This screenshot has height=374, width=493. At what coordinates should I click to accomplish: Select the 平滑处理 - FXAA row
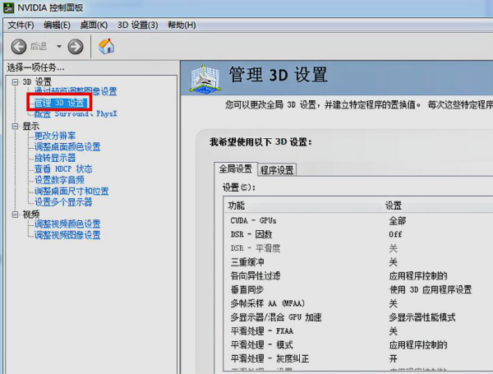point(358,331)
